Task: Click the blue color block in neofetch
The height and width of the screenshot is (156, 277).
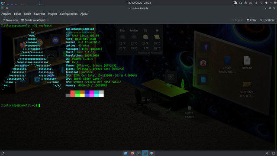Action: 87,92
